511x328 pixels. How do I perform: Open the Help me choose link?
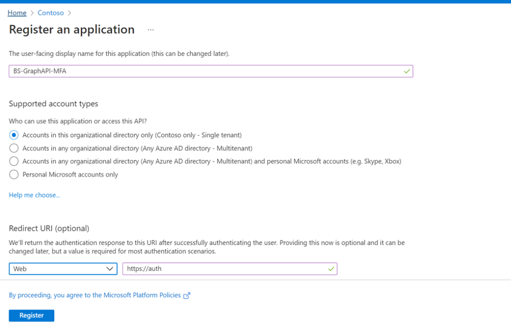click(34, 195)
